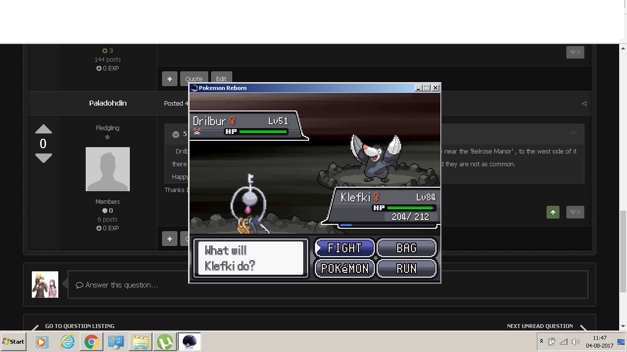627x352 pixels.
Task: Open the volume speaker tray icon
Action: tap(576, 342)
